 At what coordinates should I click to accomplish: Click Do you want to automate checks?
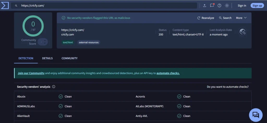[228, 87]
